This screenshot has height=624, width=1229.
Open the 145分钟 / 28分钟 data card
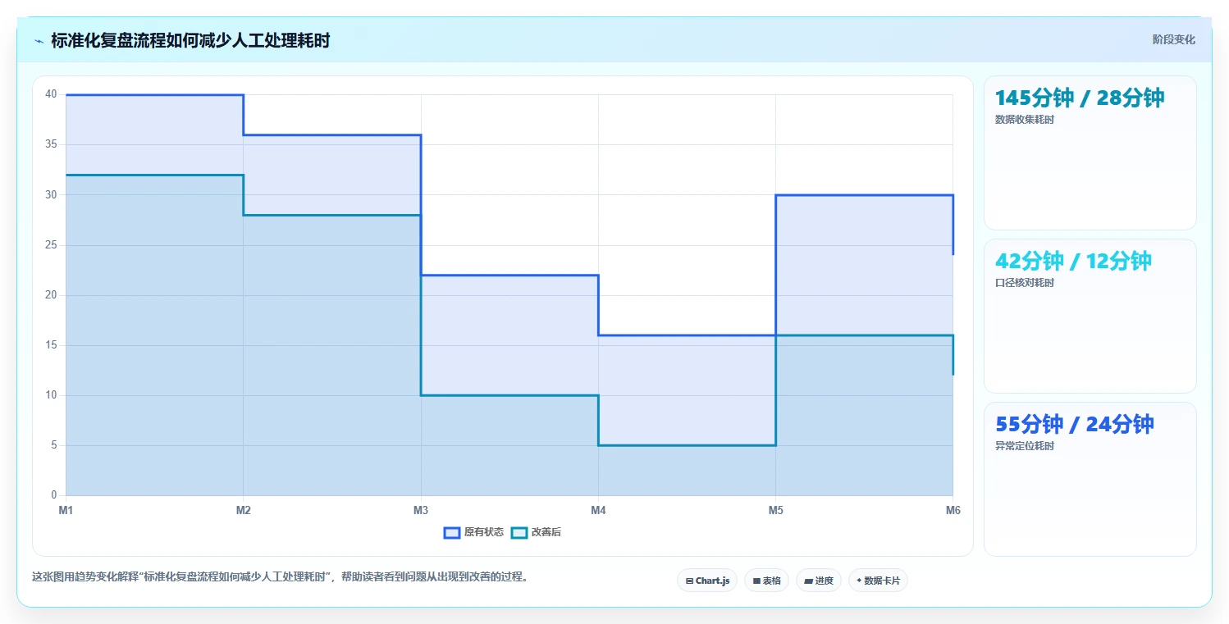(1090, 153)
